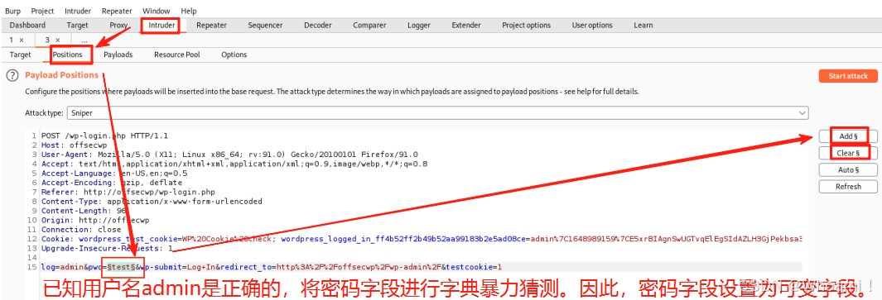The width and height of the screenshot is (882, 300).
Task: Click the User-Agent header line
Action: click(x=229, y=155)
